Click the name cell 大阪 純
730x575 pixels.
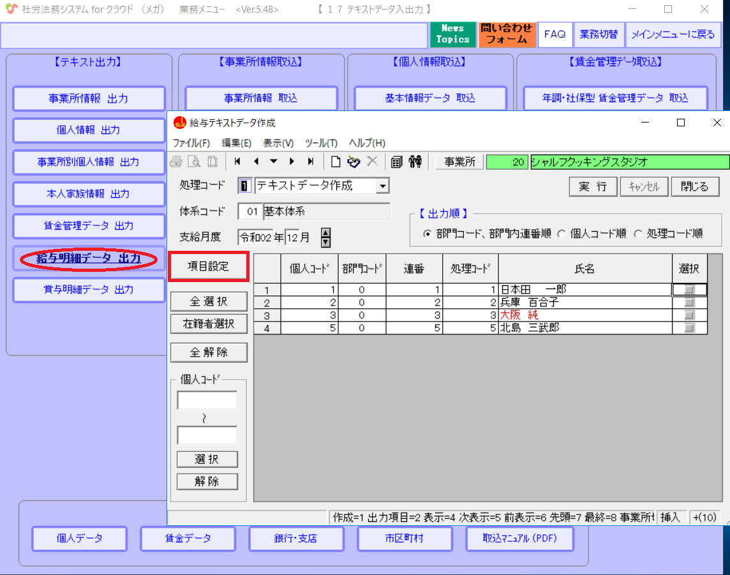tap(585, 315)
